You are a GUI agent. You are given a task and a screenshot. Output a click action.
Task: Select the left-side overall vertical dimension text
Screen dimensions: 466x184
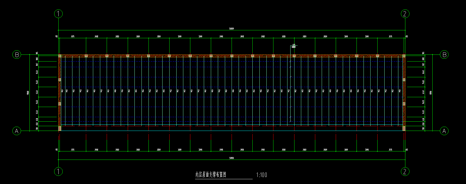(28, 92)
